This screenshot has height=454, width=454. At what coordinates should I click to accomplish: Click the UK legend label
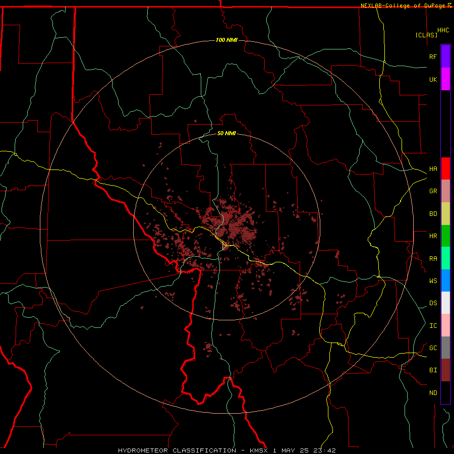[x=433, y=79]
